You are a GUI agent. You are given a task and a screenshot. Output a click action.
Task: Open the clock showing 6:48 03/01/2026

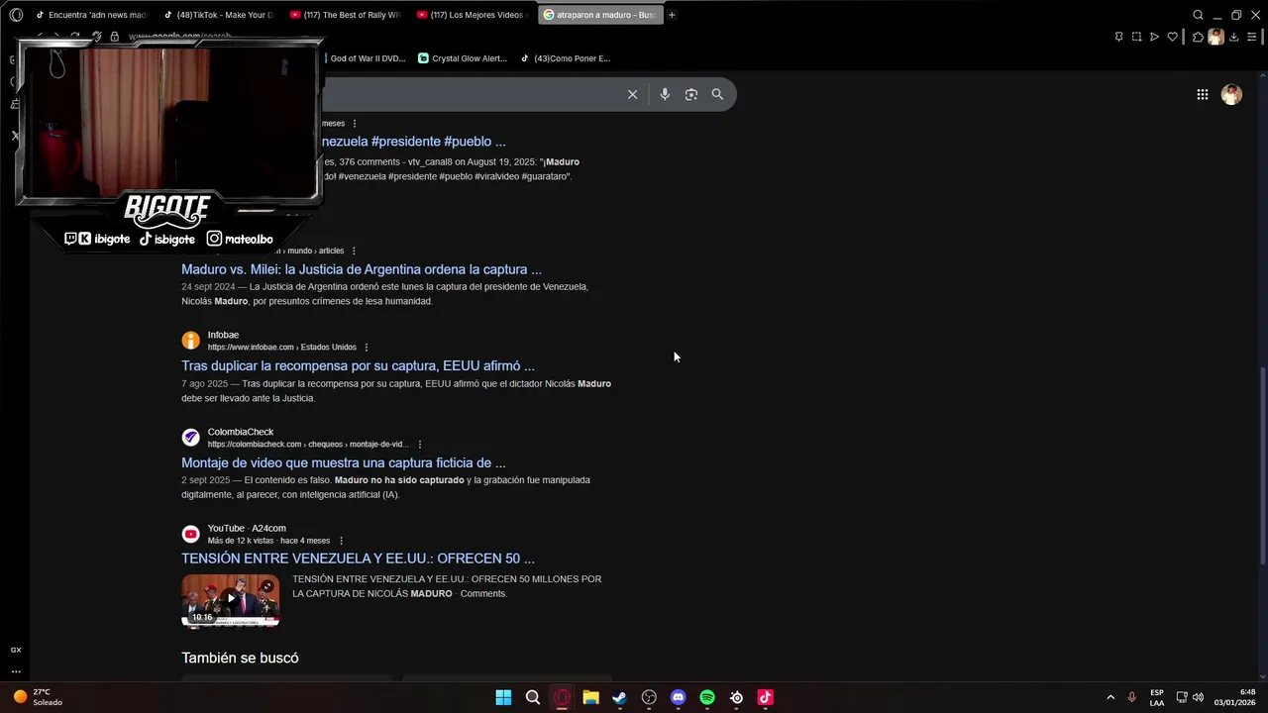(x=1235, y=697)
